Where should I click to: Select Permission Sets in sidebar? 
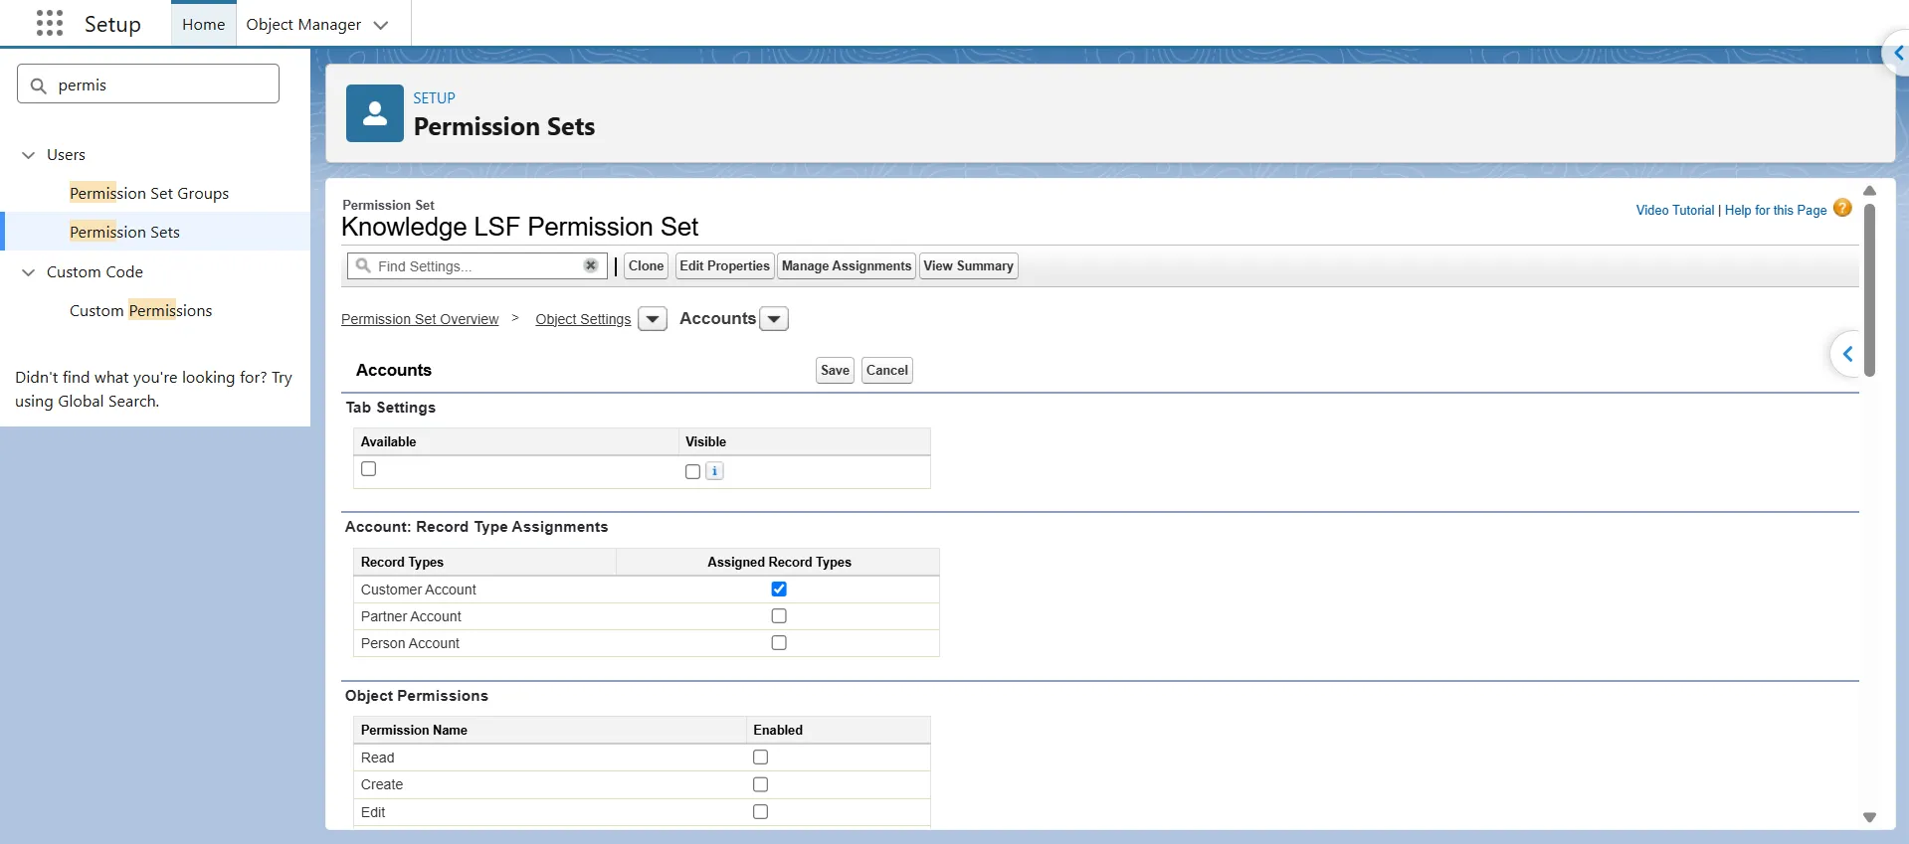pyautogui.click(x=124, y=232)
